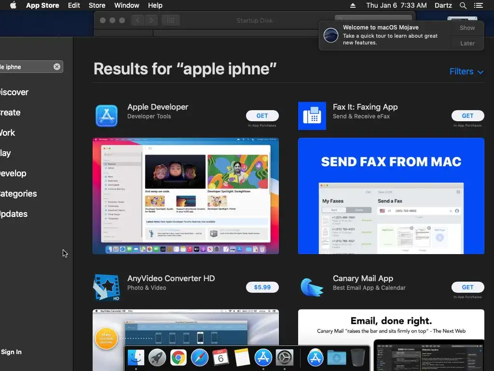Open Notification Center list icon
Screen dimensions: 494x371
tap(478, 5)
